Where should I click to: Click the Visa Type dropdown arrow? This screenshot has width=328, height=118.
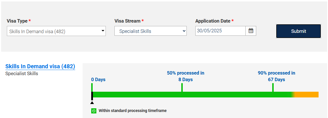click(103, 31)
